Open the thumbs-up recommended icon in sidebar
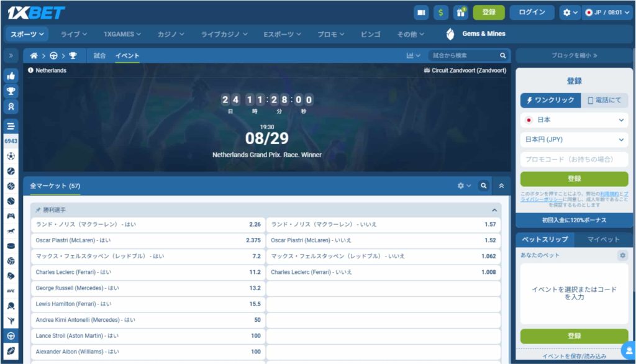The width and height of the screenshot is (636, 364). 11,76
